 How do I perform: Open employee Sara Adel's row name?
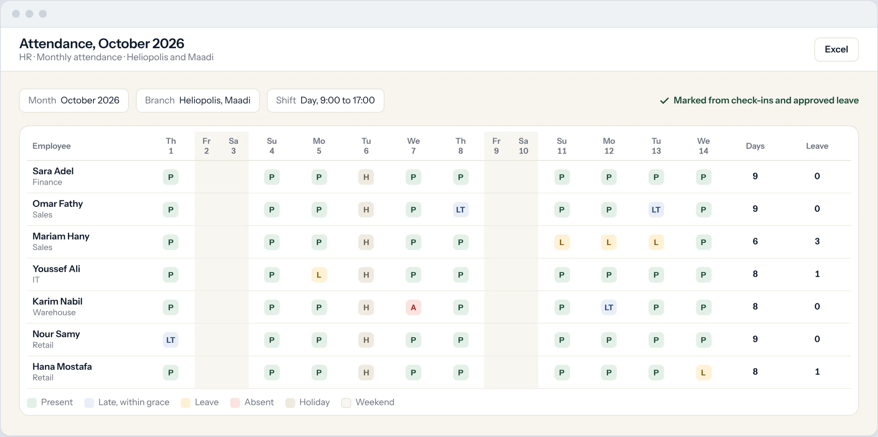point(53,171)
